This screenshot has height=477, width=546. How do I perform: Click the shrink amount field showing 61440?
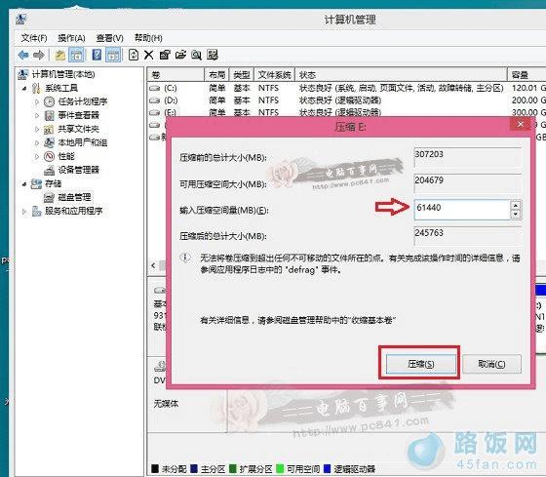click(462, 210)
